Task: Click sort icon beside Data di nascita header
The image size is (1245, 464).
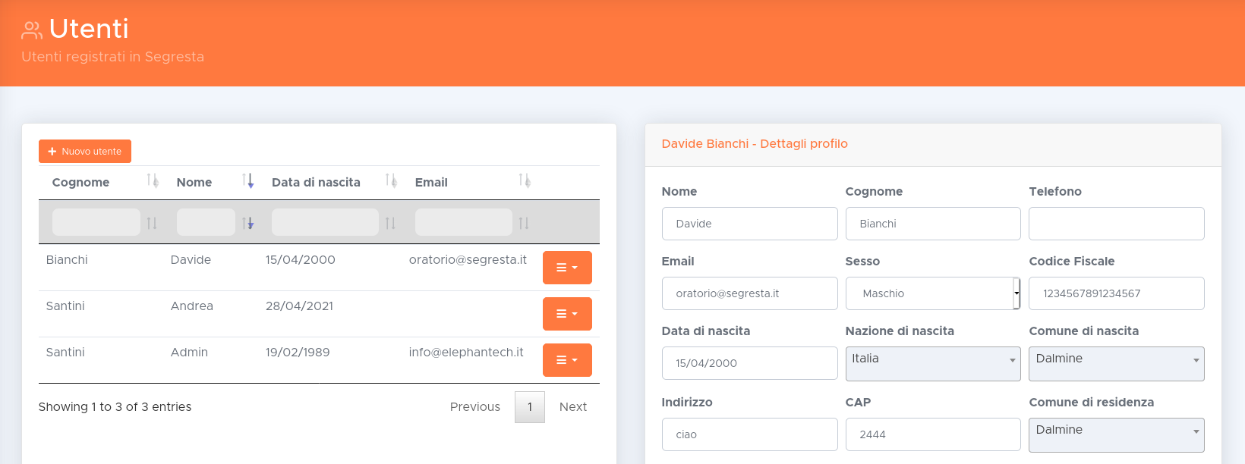Action: click(x=391, y=181)
